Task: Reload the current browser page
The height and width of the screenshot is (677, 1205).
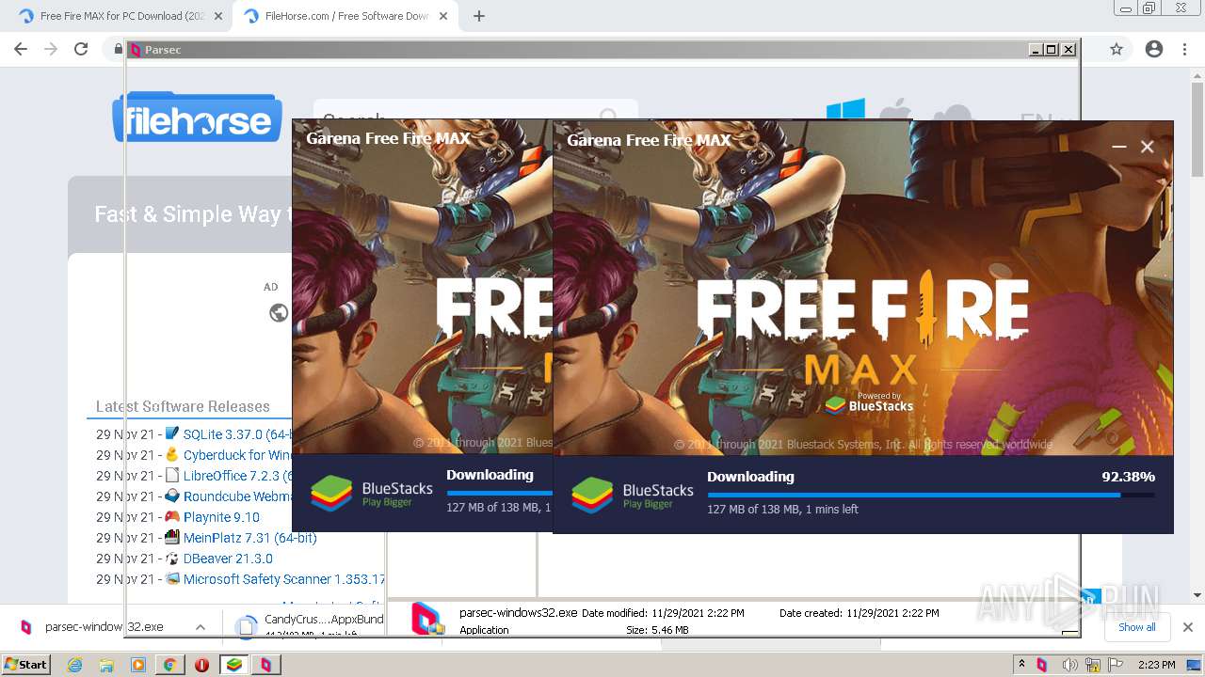Action: (81, 49)
